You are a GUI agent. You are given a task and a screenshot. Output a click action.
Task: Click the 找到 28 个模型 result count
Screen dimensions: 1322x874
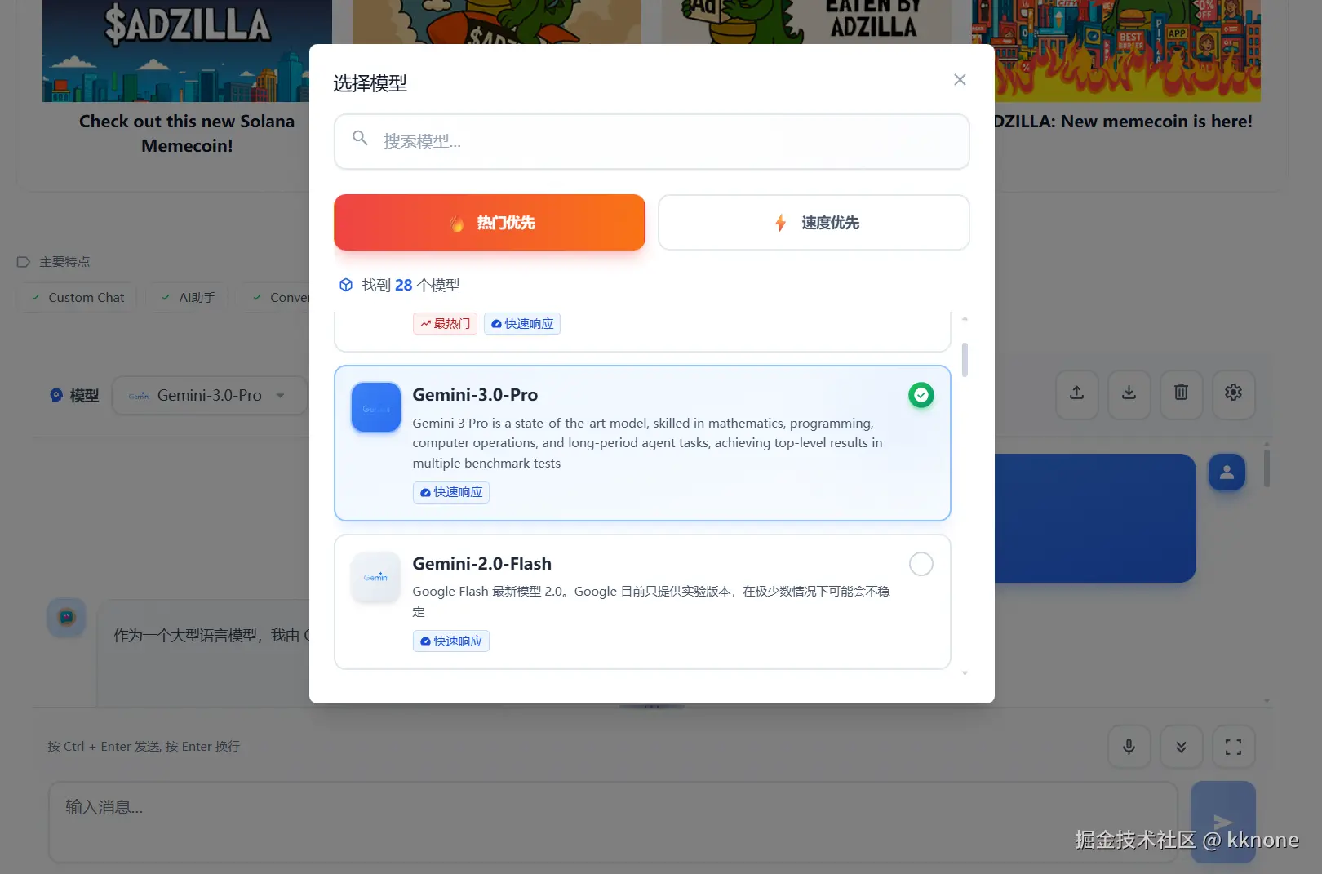pos(410,285)
